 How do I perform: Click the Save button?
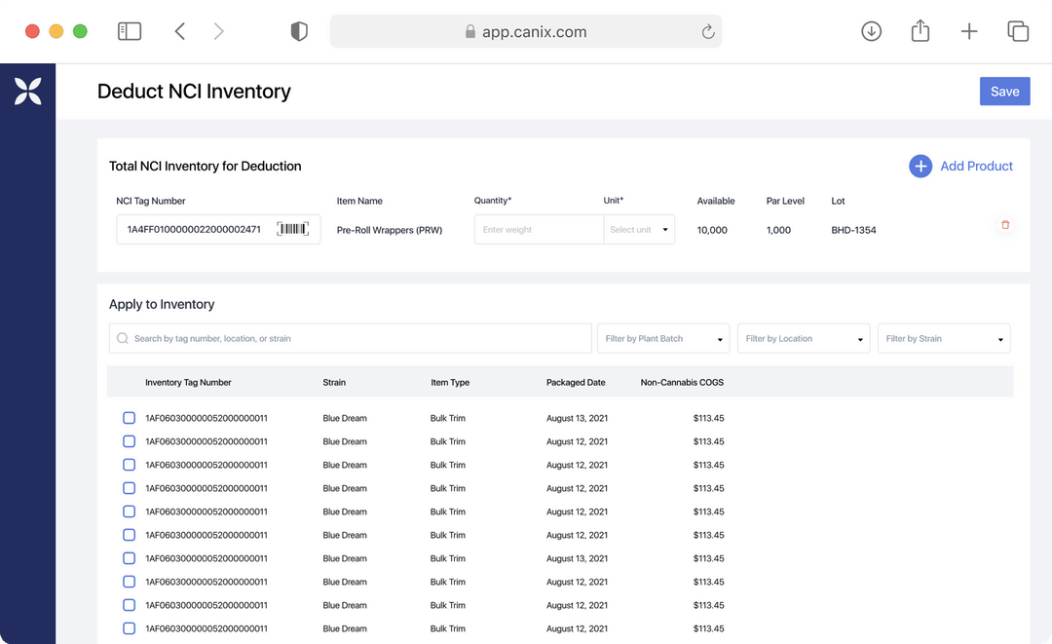coord(1004,91)
